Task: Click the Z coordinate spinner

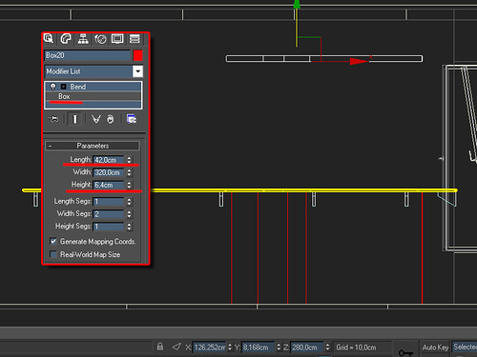Action: point(327,347)
